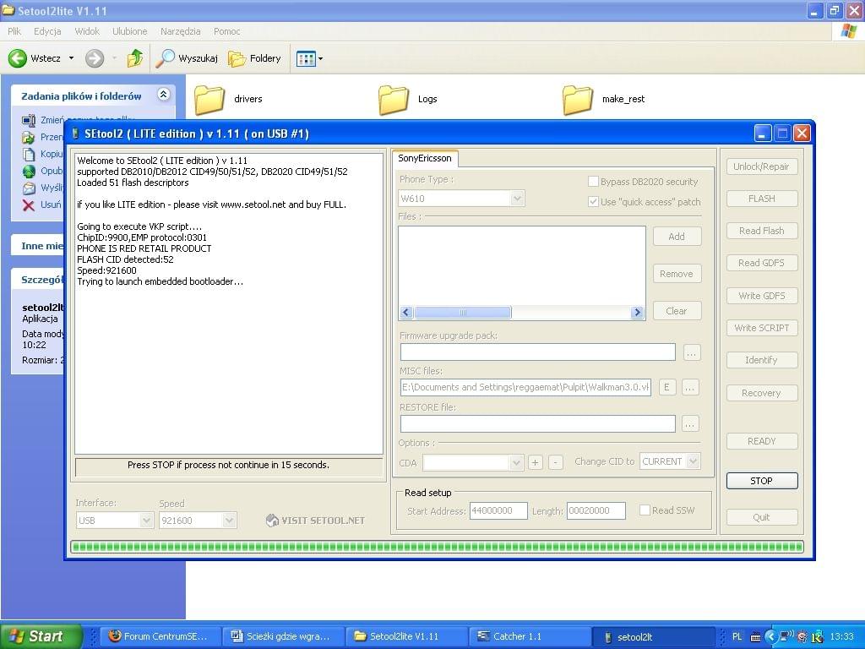
Task: Click the Start Address input field
Action: [x=498, y=510]
